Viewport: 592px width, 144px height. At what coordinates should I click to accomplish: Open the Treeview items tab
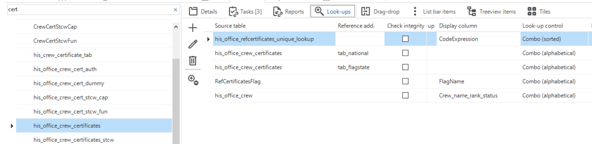coord(492,11)
